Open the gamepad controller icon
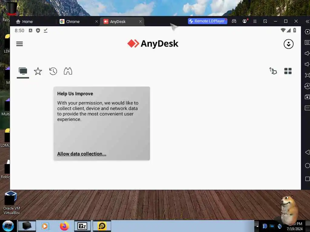Image resolution: width=310 pixels, height=232 pixels. (234, 21)
